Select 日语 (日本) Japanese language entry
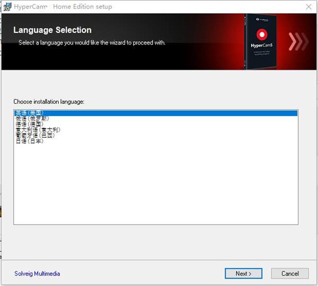Image resolution: width=318 pixels, height=286 pixels. (156, 141)
